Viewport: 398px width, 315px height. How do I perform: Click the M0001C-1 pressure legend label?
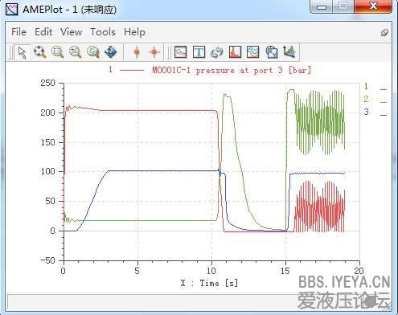coord(232,71)
